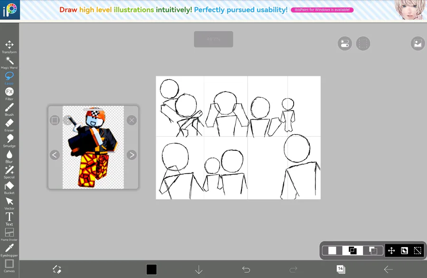Toggle the stabilizer settings switch icon
The image size is (427, 278).
click(345, 44)
